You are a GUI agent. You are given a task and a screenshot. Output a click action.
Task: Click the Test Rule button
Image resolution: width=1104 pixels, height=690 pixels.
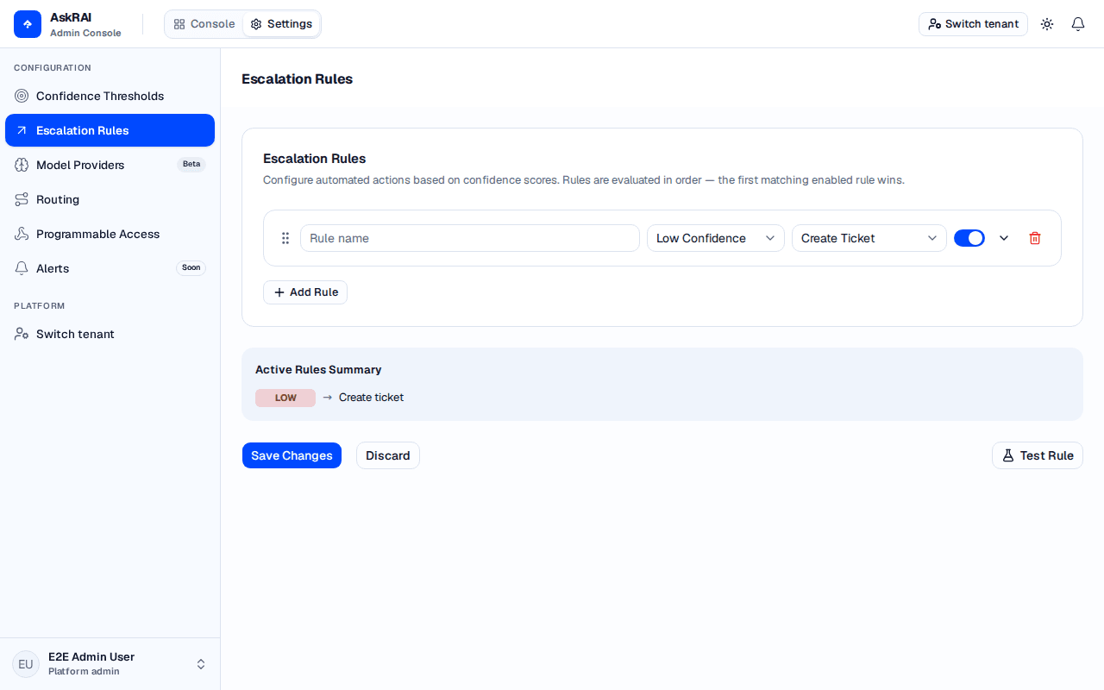point(1038,455)
